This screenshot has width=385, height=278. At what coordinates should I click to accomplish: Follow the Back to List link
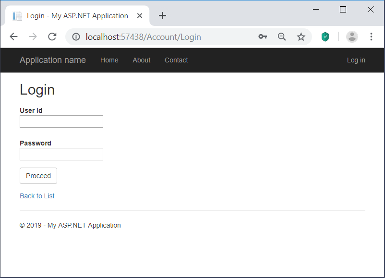37,196
